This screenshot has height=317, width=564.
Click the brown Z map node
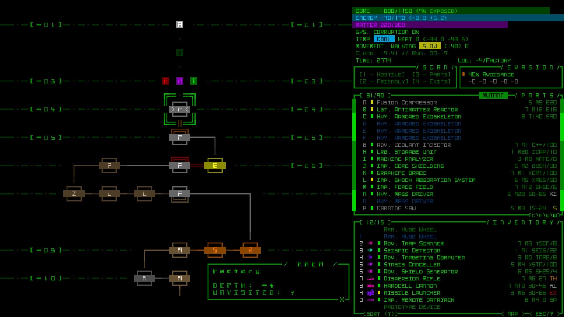tap(74, 194)
